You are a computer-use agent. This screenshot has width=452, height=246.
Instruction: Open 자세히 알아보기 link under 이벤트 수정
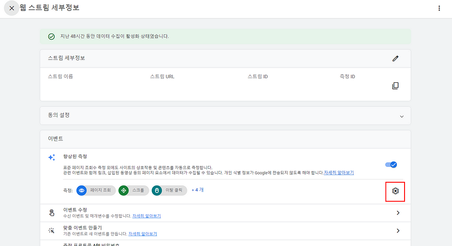[146, 216]
